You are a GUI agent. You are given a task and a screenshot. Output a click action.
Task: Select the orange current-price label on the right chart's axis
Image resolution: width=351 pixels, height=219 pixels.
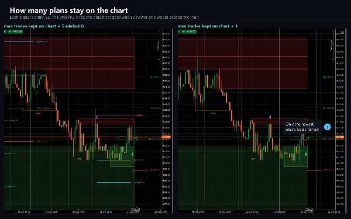(339, 137)
